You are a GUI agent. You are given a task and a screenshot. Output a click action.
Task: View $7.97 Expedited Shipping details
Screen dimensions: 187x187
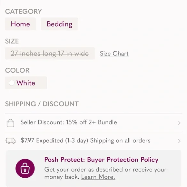(93, 141)
